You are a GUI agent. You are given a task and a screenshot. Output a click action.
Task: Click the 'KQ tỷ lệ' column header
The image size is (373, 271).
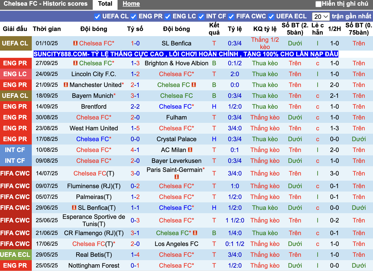coord(265,29)
